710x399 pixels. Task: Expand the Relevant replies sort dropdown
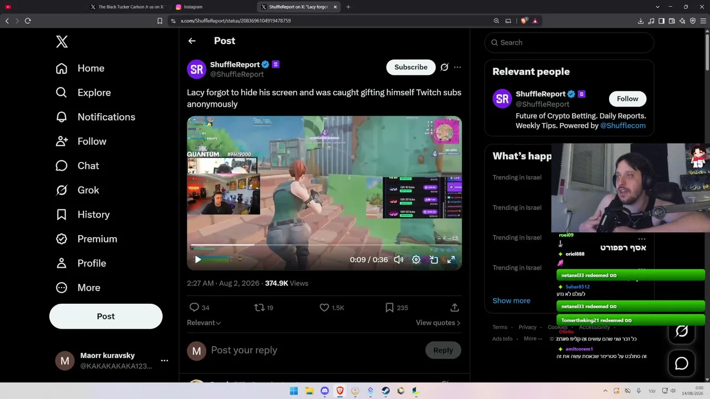[204, 323]
